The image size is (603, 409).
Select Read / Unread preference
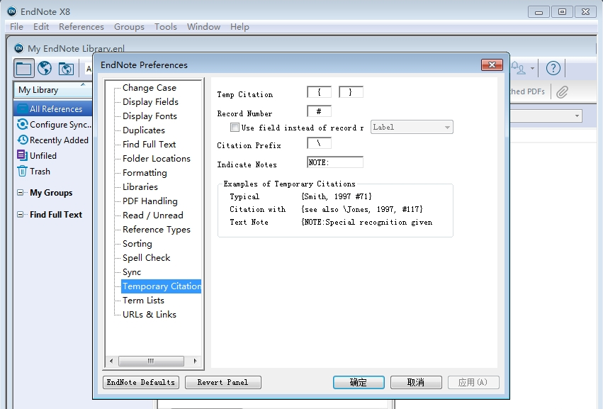[x=152, y=215]
